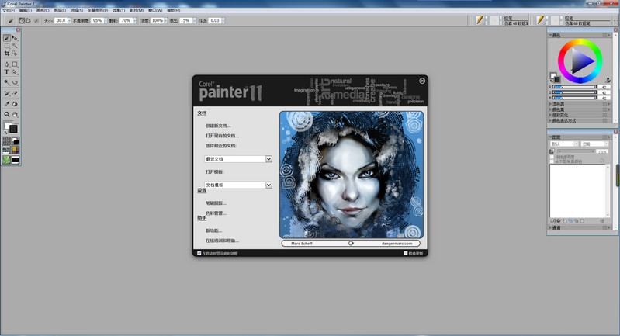The width and height of the screenshot is (620, 336).
Task: Pick the Text tool
Action: click(x=7, y=72)
